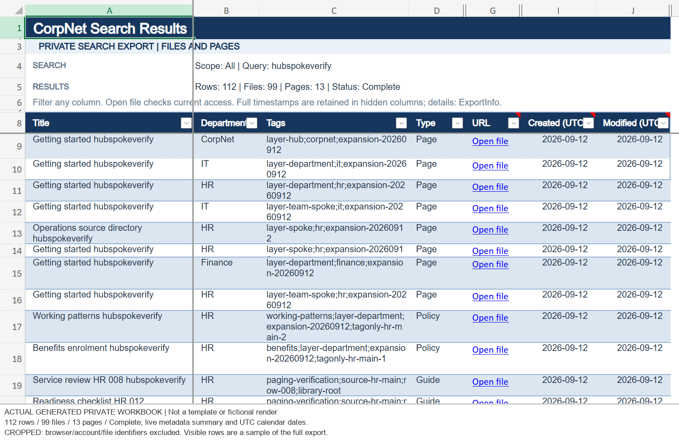This screenshot has height=443, width=679.
Task: Open file link for CorpNet row
Action: click(x=490, y=141)
